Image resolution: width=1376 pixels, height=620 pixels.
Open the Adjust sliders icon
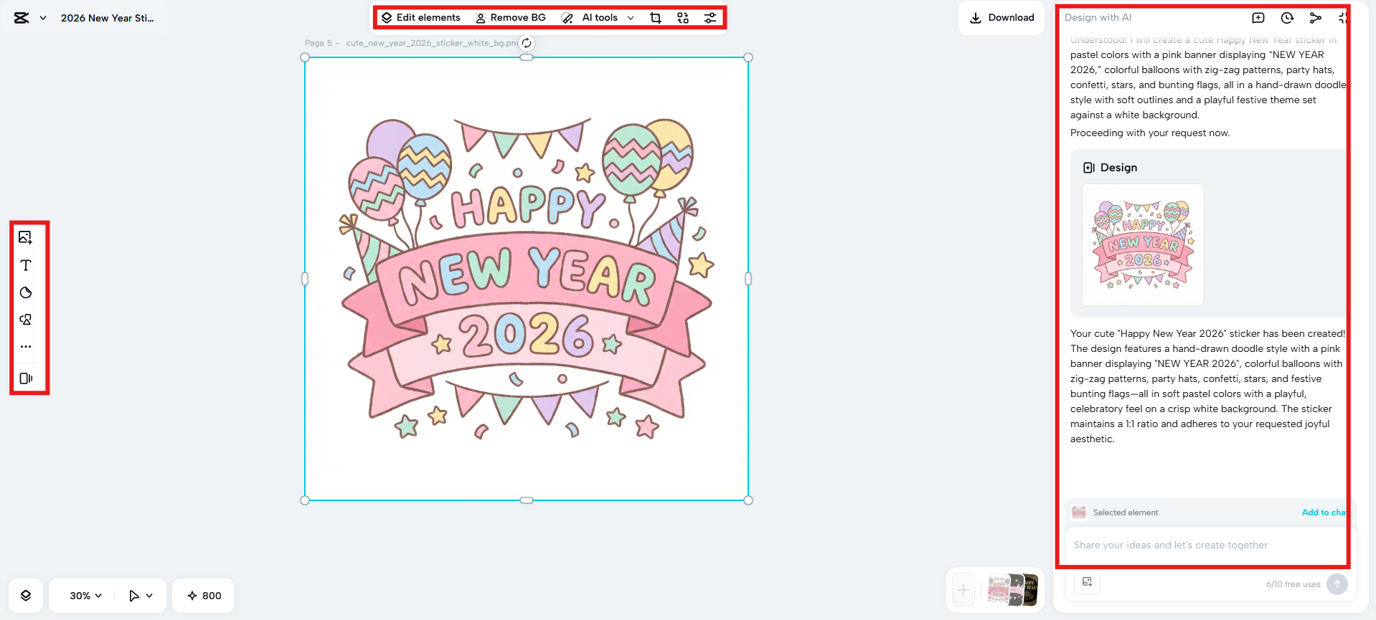pyautogui.click(x=710, y=18)
